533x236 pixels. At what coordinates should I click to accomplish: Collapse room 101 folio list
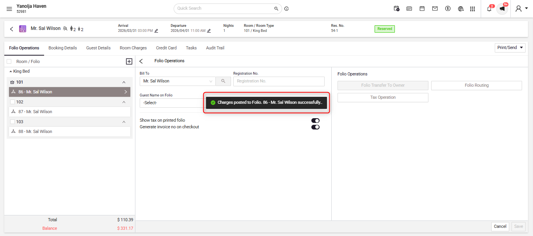(124, 82)
